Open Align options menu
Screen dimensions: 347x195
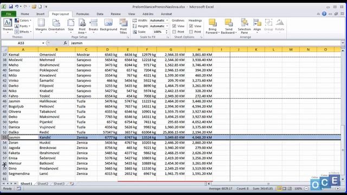point(257,26)
